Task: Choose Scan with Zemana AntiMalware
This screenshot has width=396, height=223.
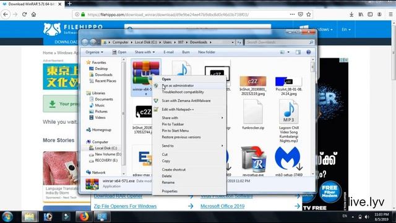Action: (186, 100)
